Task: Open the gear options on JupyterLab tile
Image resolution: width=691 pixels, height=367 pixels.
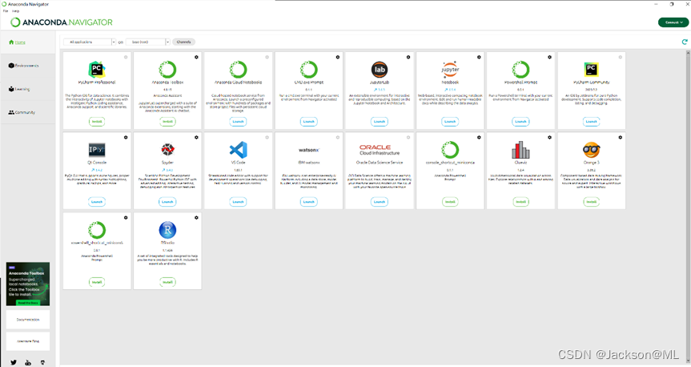Action: 408,58
